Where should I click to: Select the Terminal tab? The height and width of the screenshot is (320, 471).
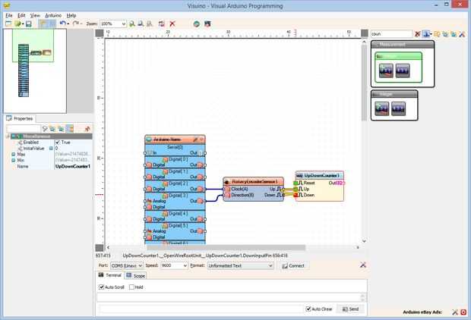pyautogui.click(x=109, y=275)
